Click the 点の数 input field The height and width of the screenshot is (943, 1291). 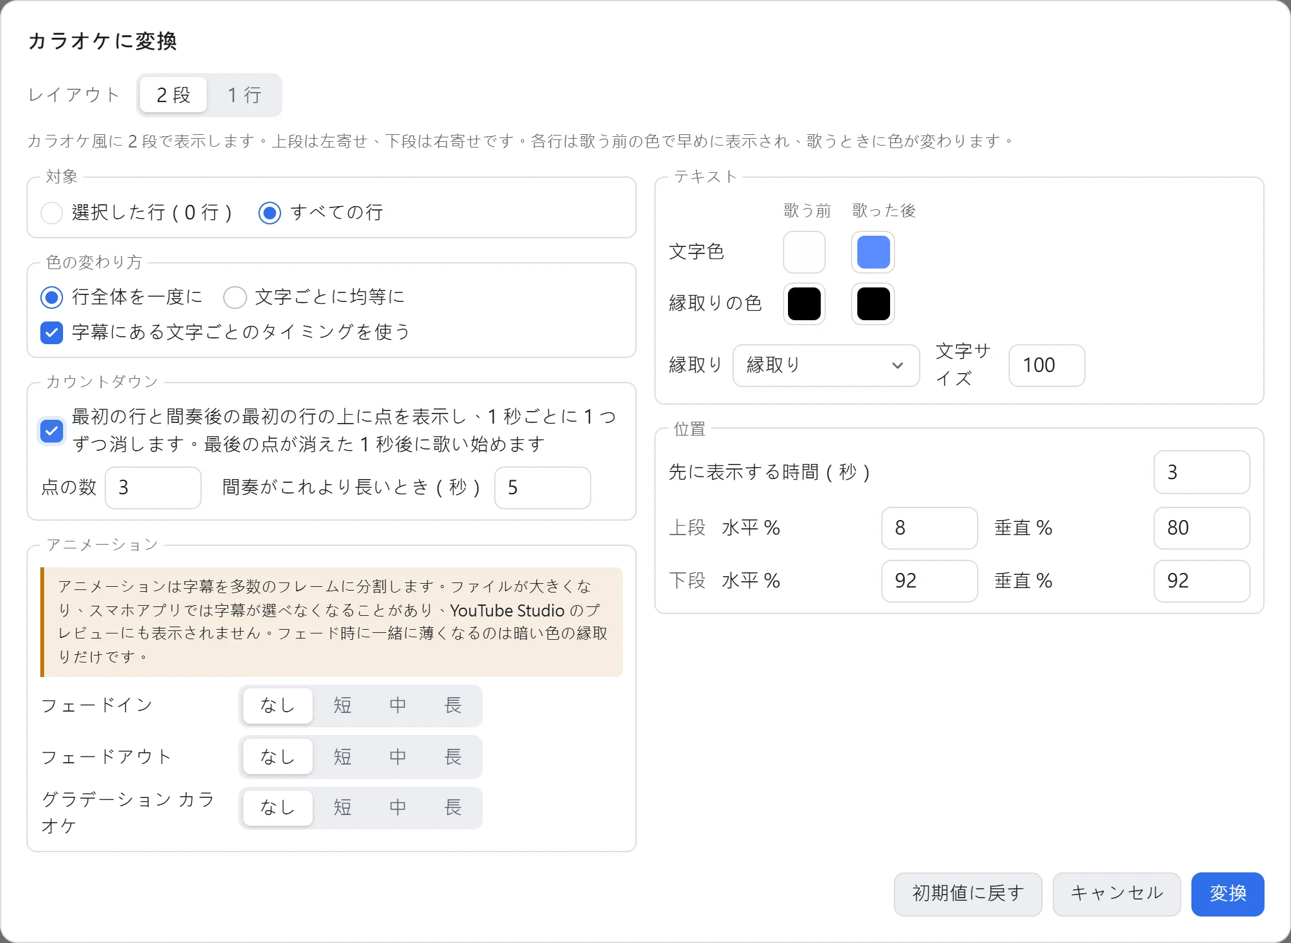click(x=153, y=487)
